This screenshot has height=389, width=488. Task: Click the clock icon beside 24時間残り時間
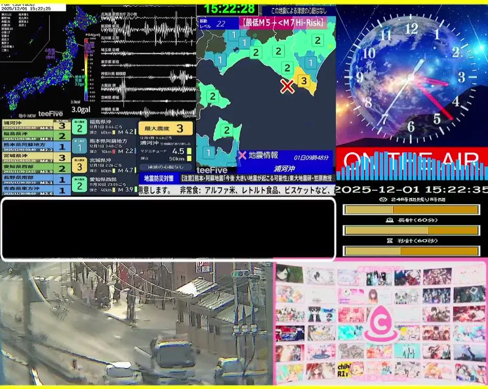coord(384,199)
